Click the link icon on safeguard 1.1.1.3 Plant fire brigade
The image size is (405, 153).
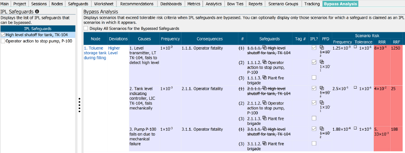[x=265, y=78]
